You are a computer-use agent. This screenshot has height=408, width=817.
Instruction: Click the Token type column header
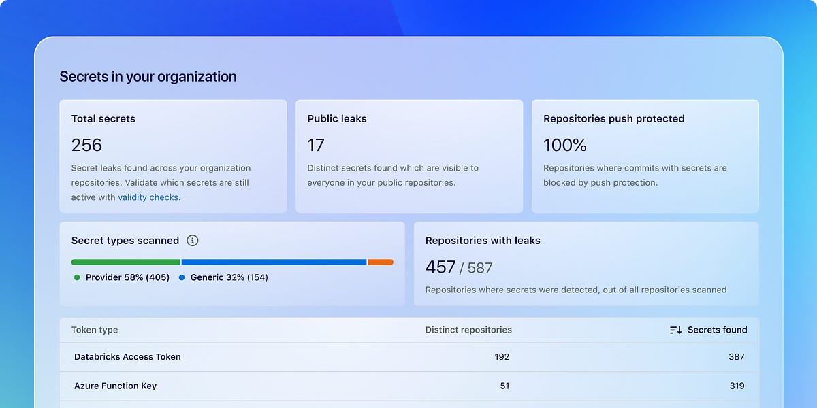click(95, 330)
